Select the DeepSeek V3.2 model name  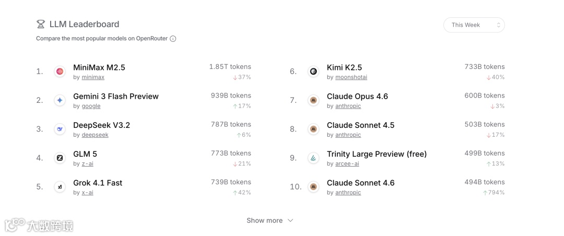pyautogui.click(x=101, y=125)
